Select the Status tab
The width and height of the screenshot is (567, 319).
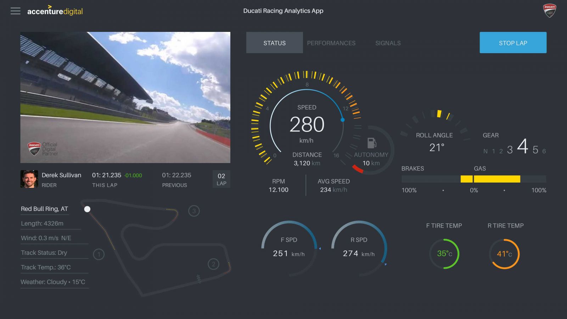click(x=274, y=43)
